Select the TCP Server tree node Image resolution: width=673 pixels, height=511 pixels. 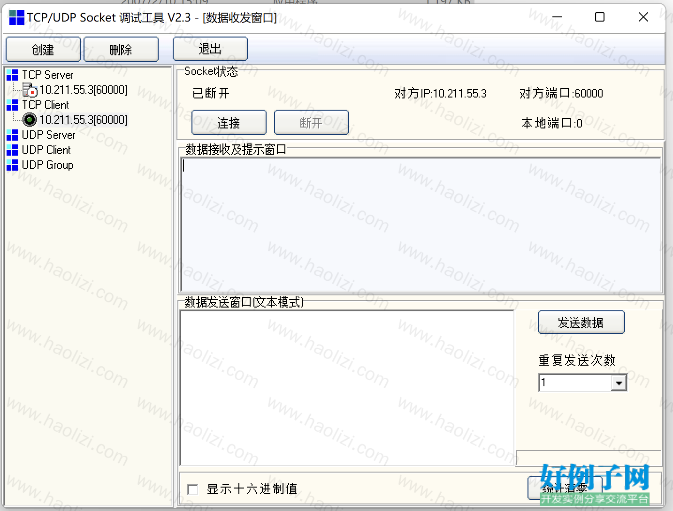click(48, 75)
